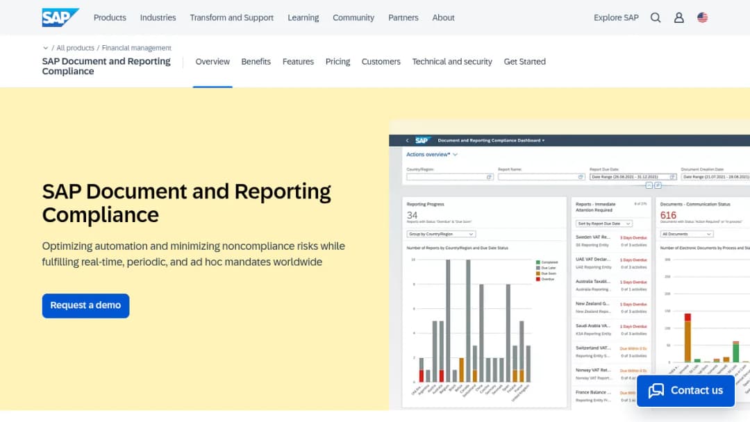Open the Products menu
The image size is (750, 422).
click(x=110, y=17)
